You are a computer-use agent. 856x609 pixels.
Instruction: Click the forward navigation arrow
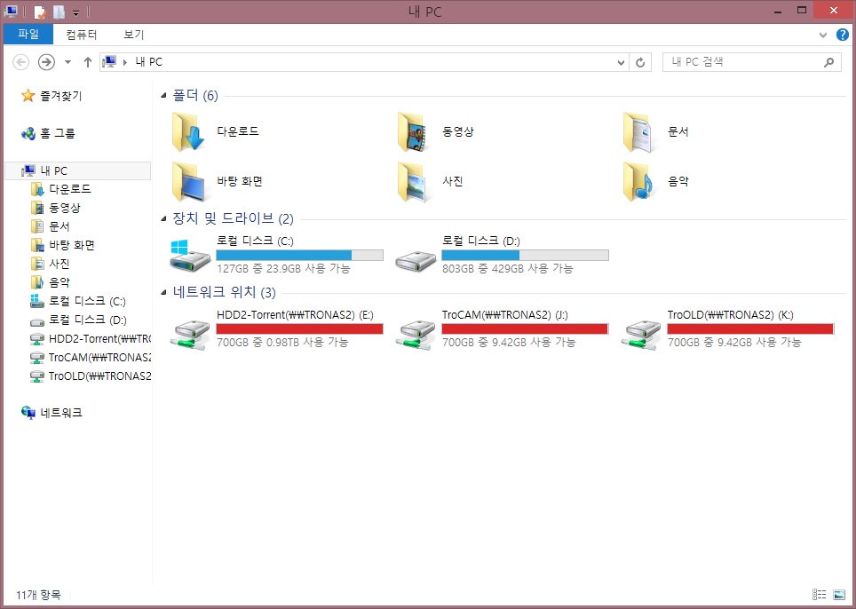tap(46, 62)
